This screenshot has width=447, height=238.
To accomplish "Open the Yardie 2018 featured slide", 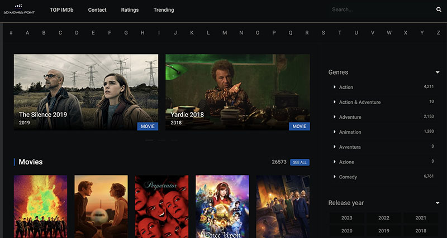I will 238,93.
